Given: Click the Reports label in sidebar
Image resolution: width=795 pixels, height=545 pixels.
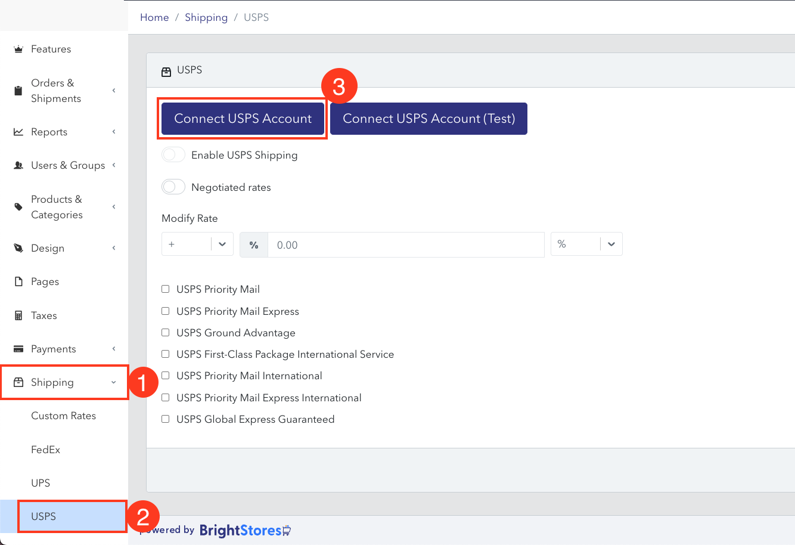Looking at the screenshot, I should [x=49, y=132].
